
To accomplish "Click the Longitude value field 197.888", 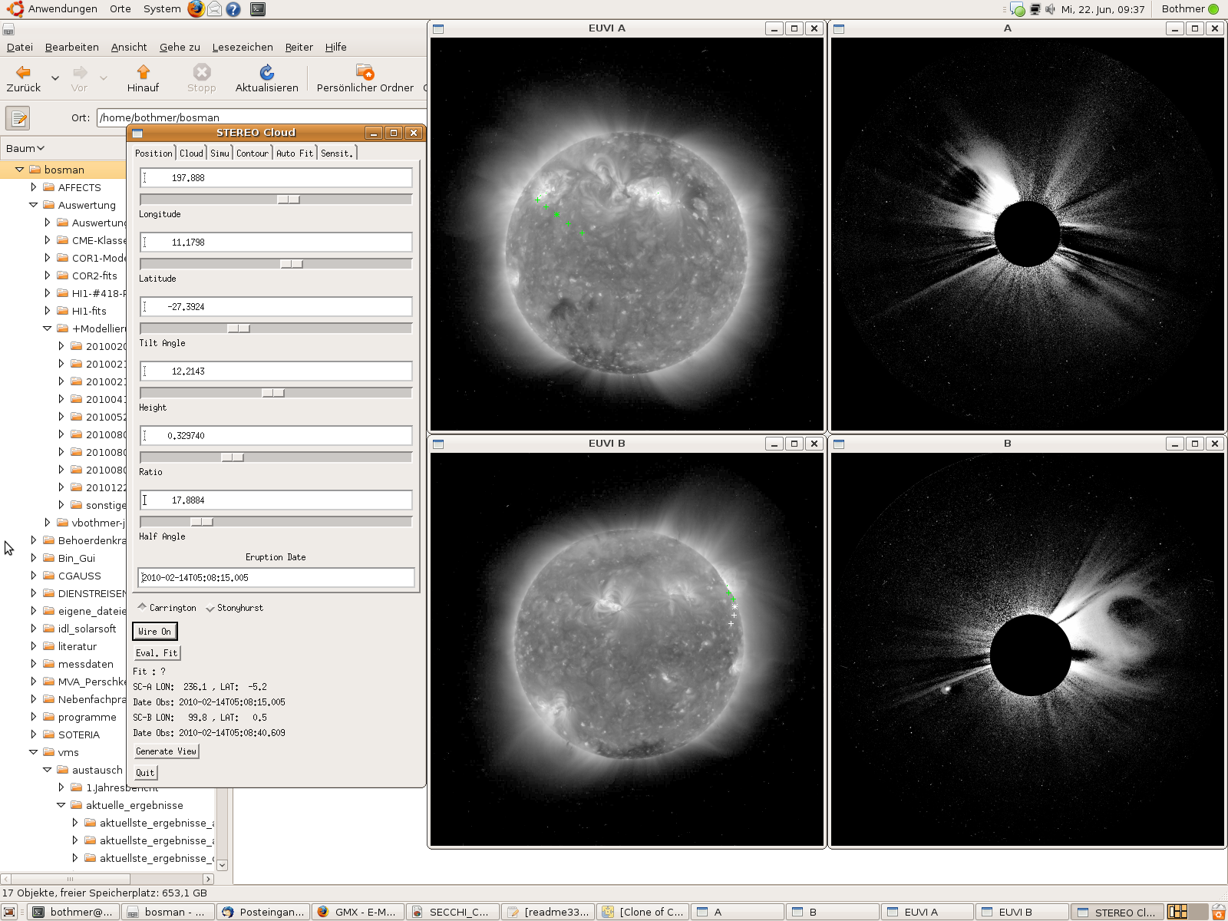I will (x=276, y=178).
